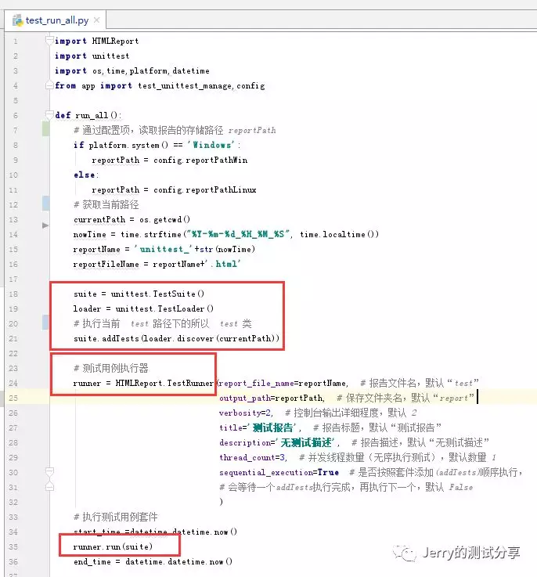The image size is (537, 577).
Task: Click 'output_path=reportPath,' argument
Action: (272, 398)
